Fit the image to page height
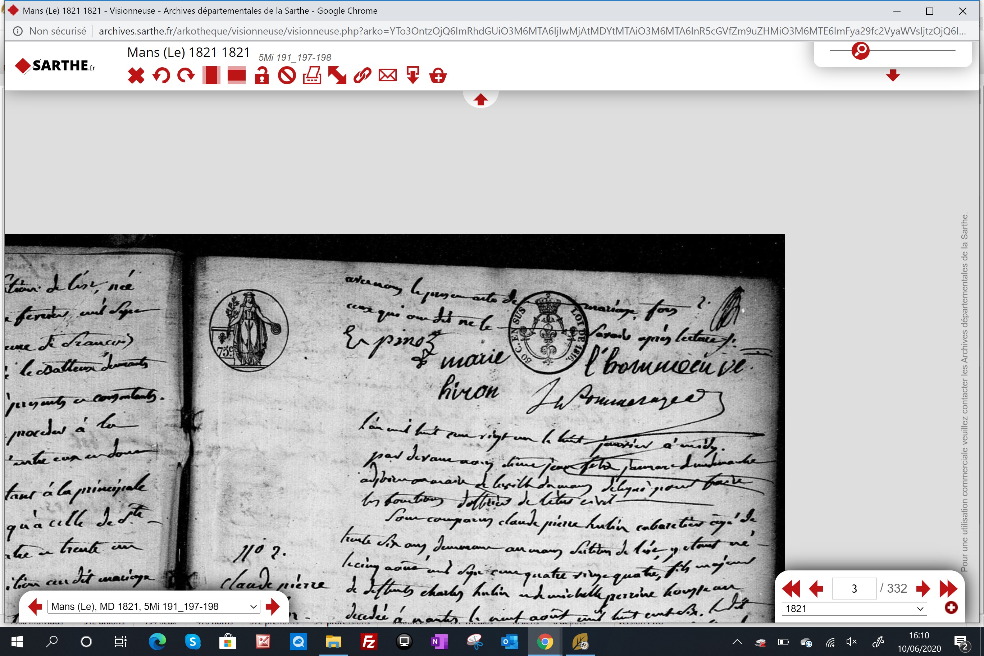 click(x=211, y=76)
